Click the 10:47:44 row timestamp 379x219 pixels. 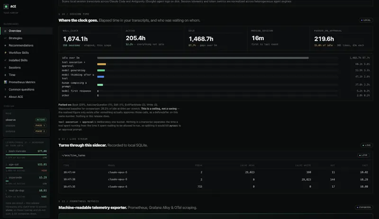point(69,172)
